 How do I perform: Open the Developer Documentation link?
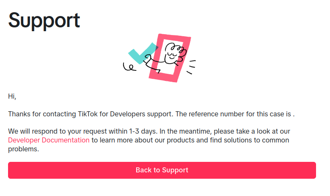49,140
